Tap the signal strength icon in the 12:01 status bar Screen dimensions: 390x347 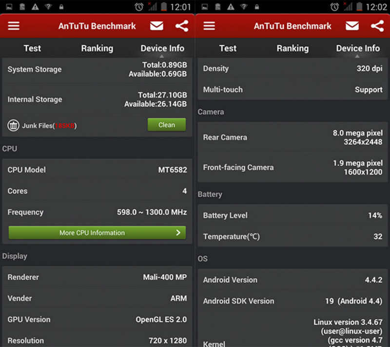tap(152, 7)
